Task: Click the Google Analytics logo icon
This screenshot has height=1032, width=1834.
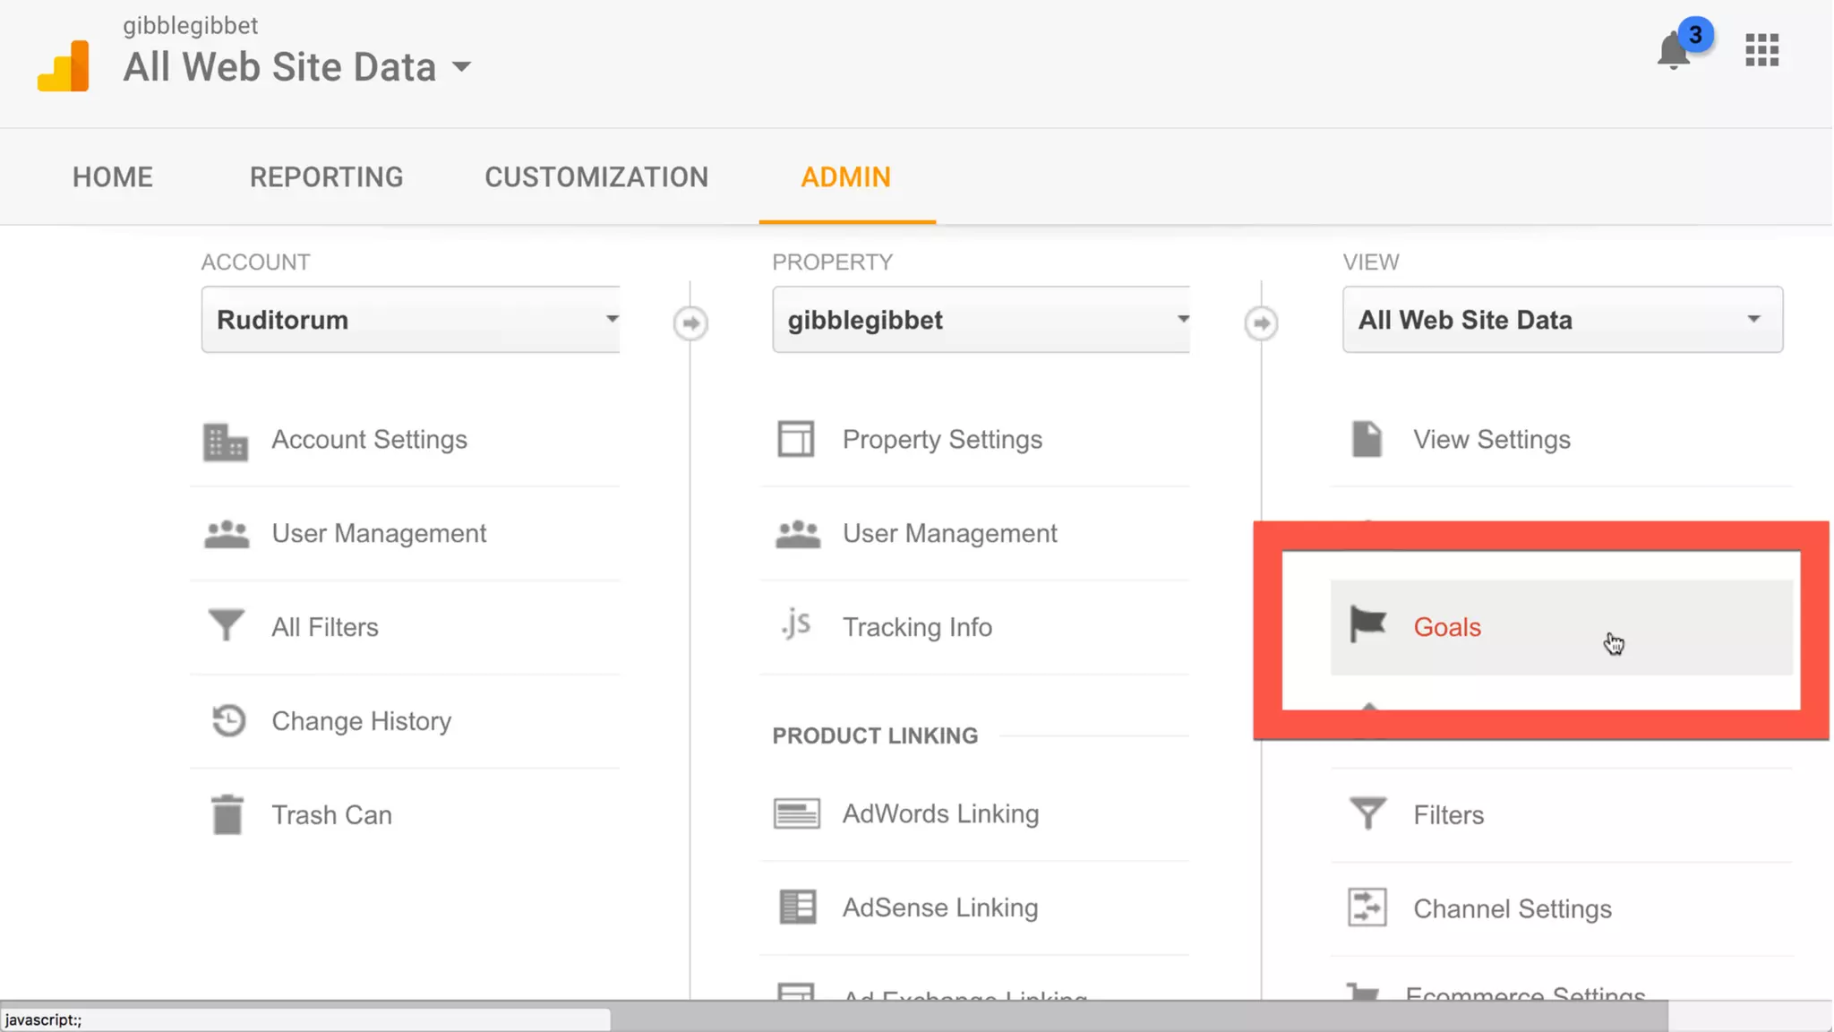Action: point(64,66)
